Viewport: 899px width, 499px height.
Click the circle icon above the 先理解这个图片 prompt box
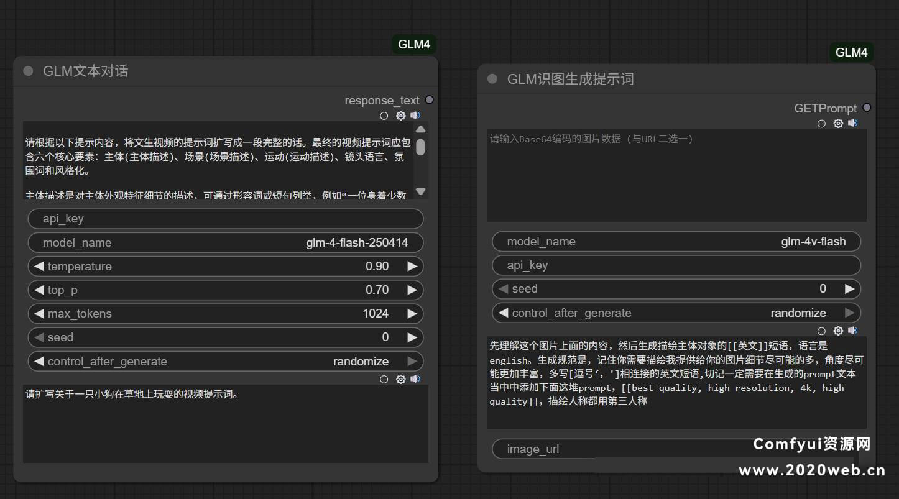tap(821, 331)
